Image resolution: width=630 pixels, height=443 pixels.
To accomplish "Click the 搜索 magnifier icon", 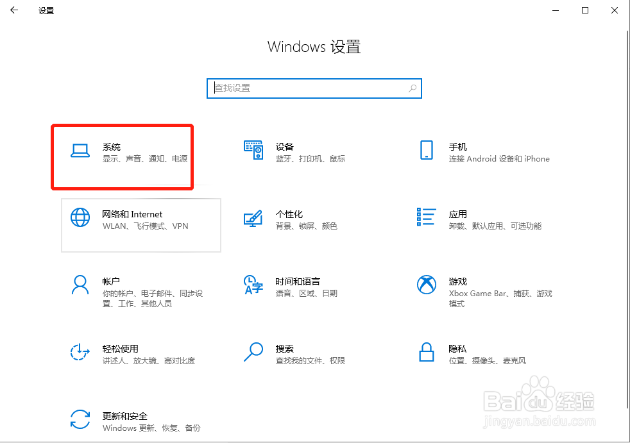I will coord(253,352).
